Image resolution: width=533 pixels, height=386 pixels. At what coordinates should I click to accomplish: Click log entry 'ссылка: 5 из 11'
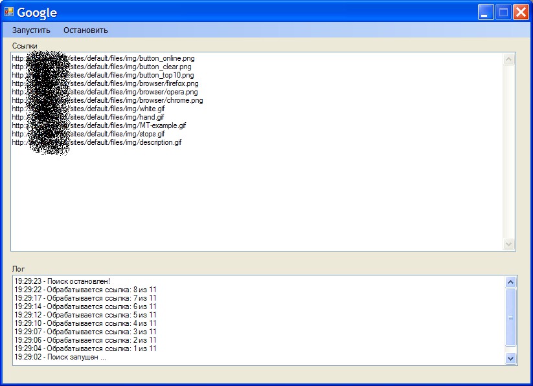click(x=85, y=315)
